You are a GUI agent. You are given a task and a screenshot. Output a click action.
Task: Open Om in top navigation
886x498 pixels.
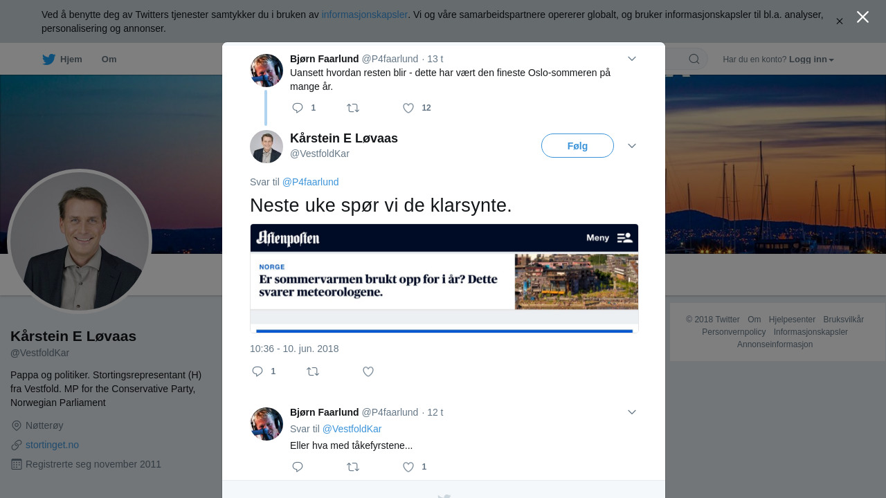pos(109,59)
